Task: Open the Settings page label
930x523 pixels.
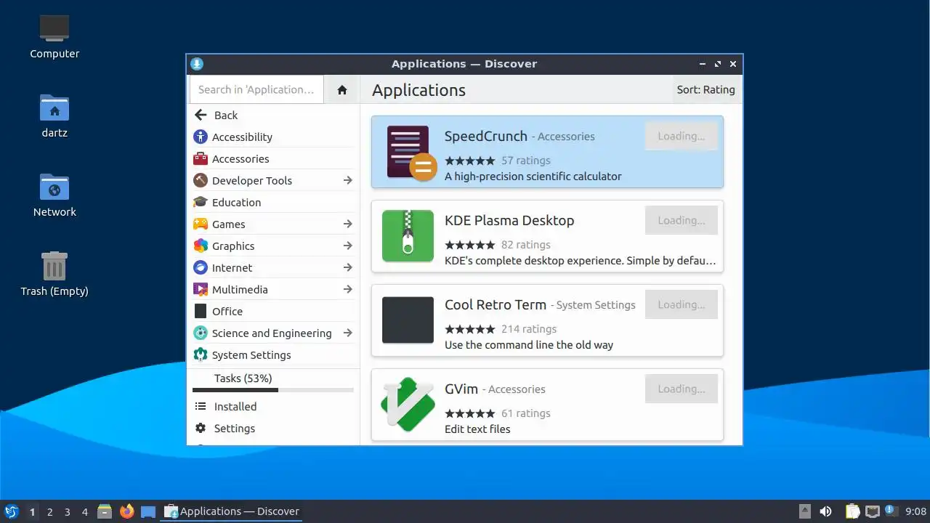Action: [x=235, y=429]
